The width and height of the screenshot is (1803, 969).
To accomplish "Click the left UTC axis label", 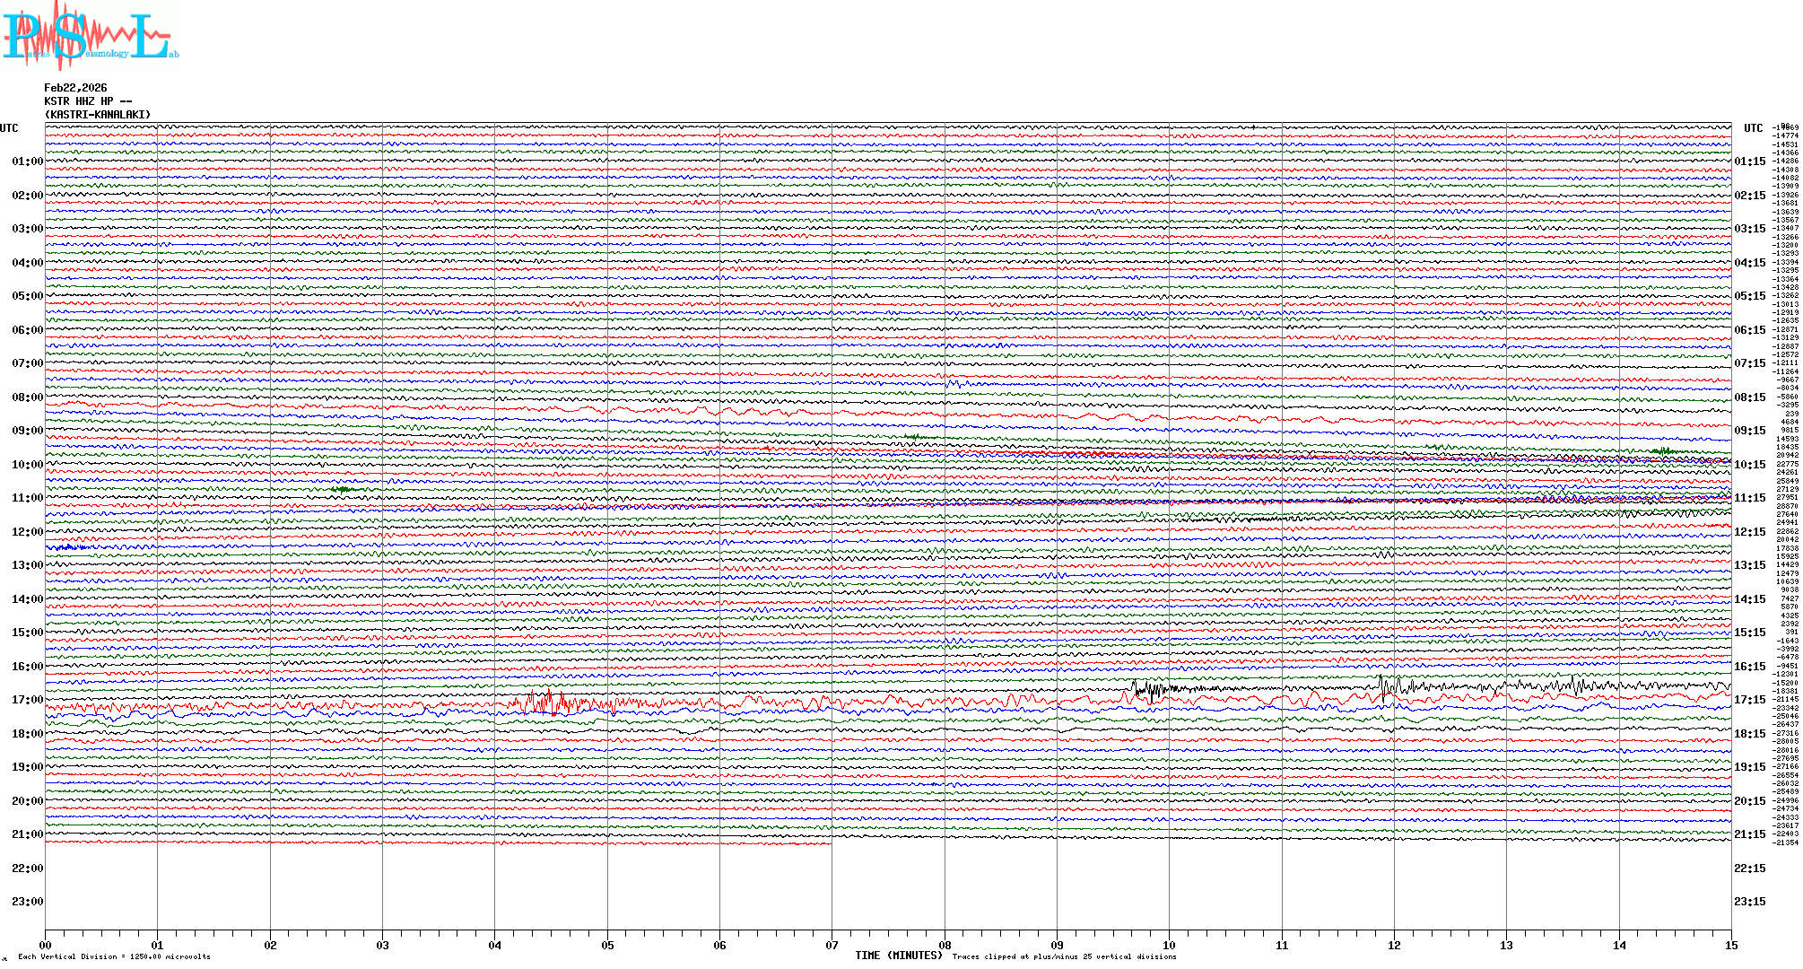I will point(9,128).
